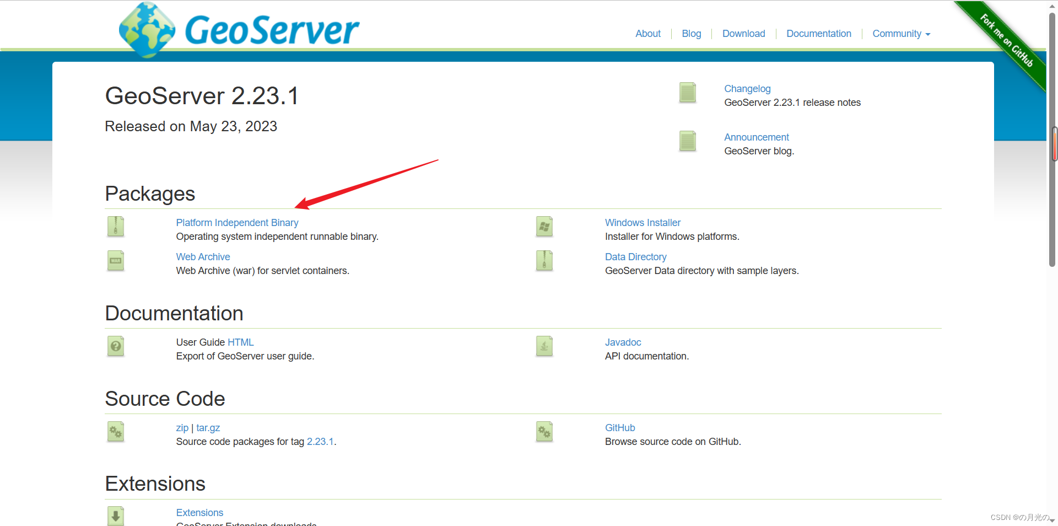Click the Changelog document icon
1058x526 pixels.
coord(688,93)
